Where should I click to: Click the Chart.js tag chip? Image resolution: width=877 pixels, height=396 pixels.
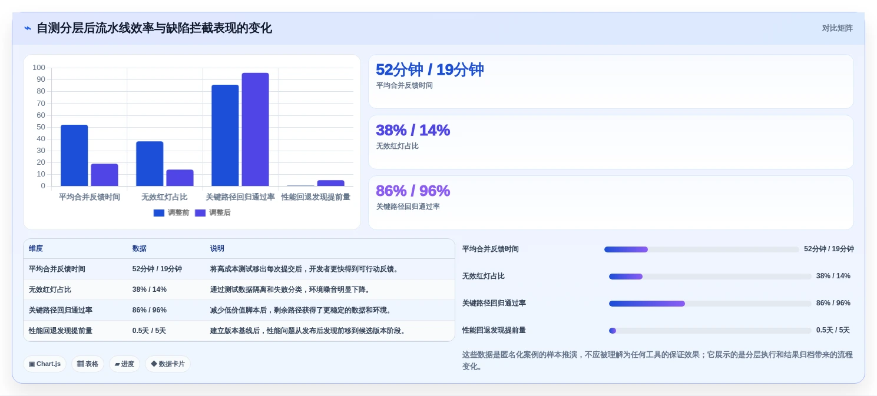(45, 364)
